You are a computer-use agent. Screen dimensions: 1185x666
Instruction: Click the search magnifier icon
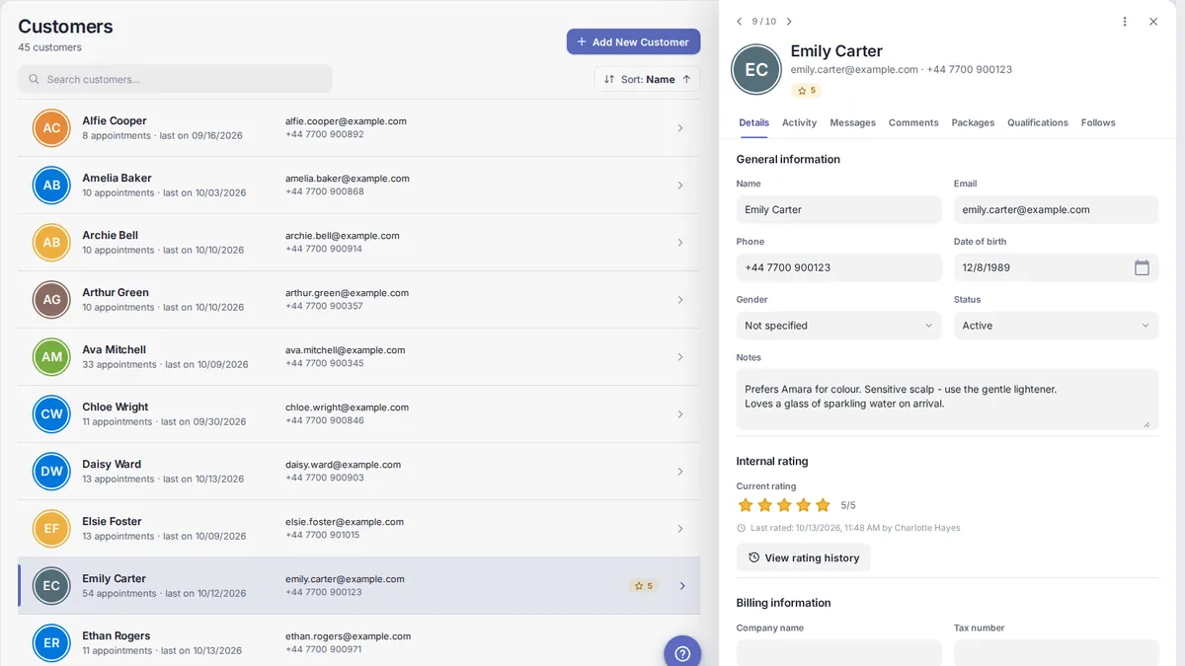coord(35,79)
